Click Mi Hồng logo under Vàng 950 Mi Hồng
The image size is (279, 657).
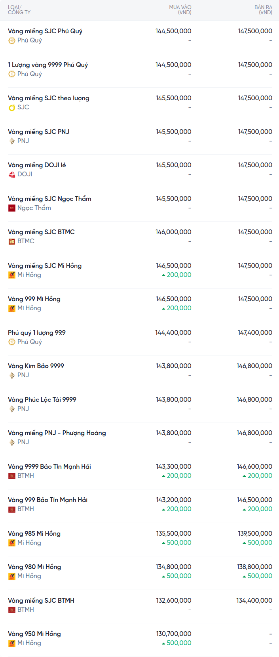[x=12, y=643]
